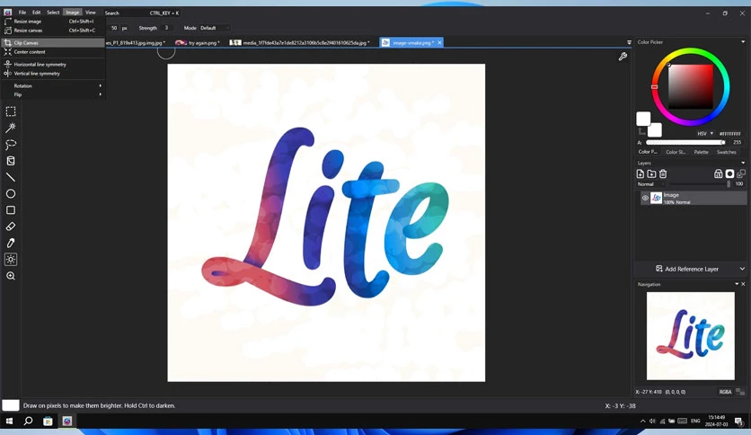Swap primary and secondary colors icon
The height and width of the screenshot is (435, 751).
pyautogui.click(x=641, y=131)
